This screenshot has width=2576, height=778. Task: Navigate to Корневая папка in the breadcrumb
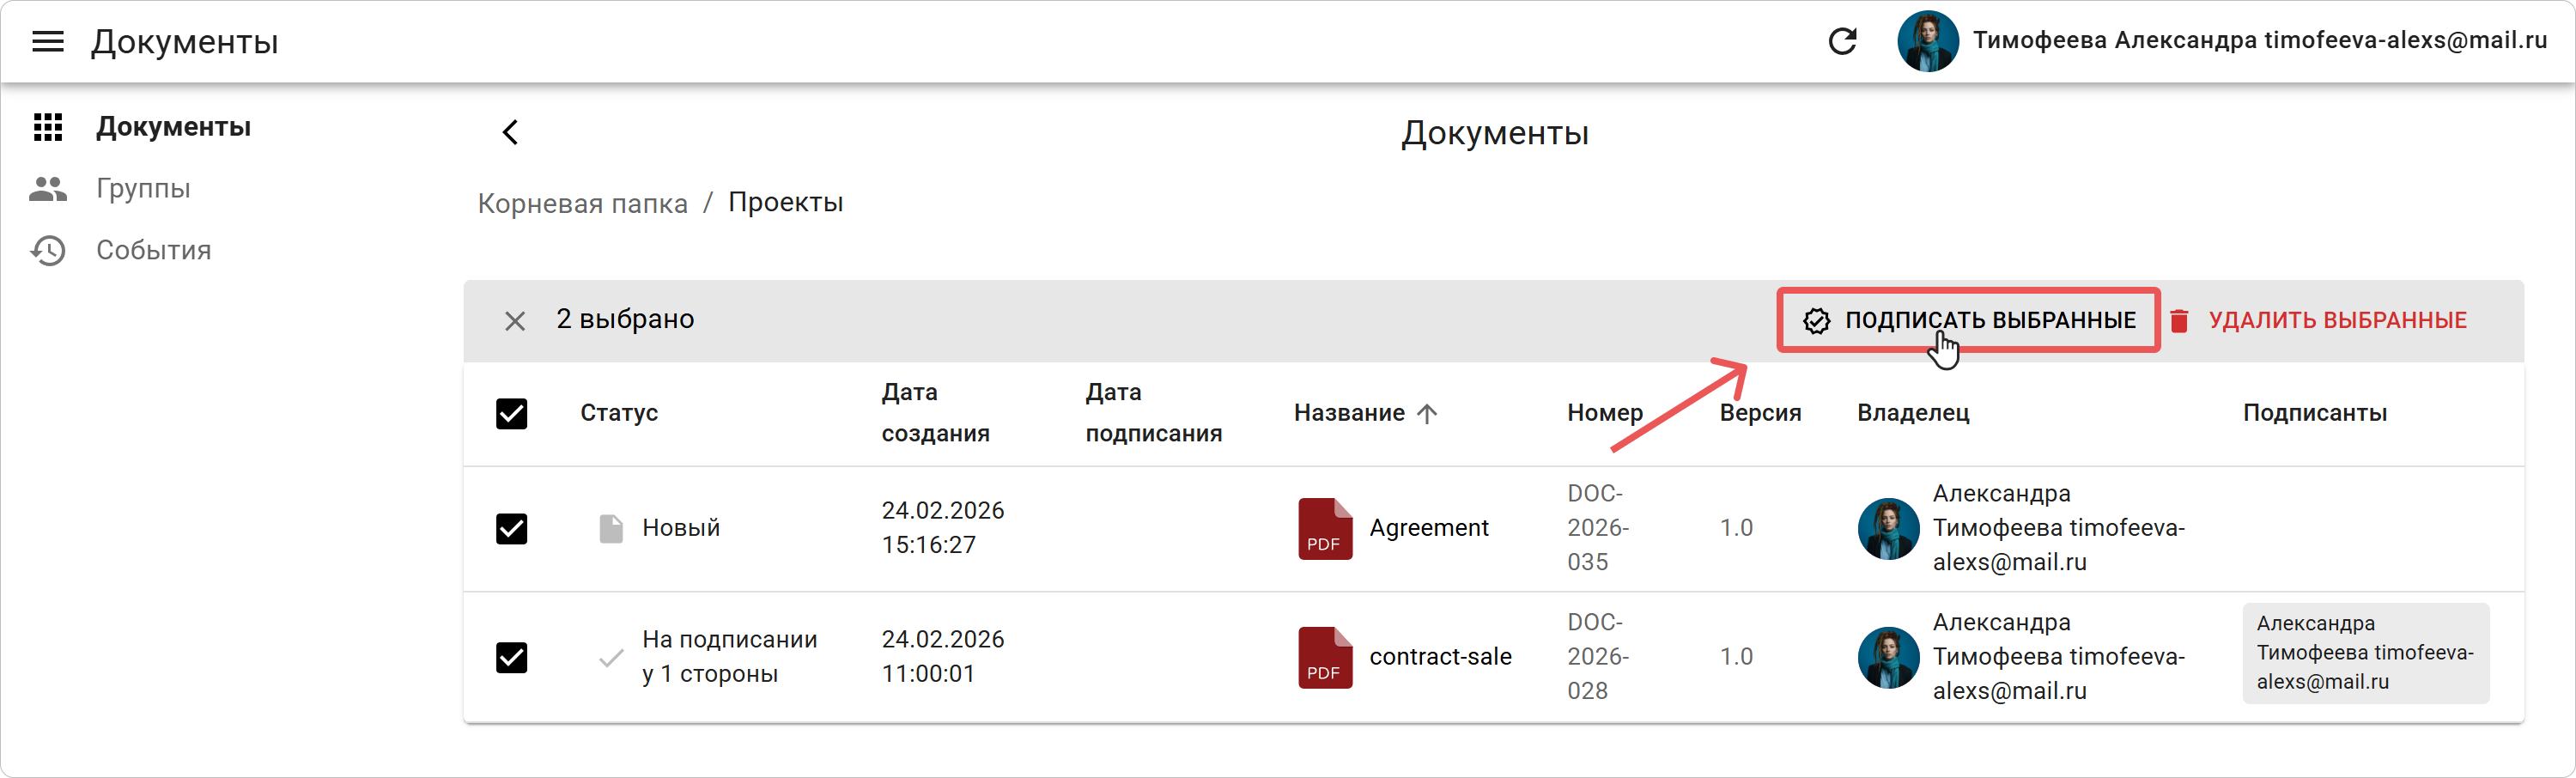[x=583, y=203]
